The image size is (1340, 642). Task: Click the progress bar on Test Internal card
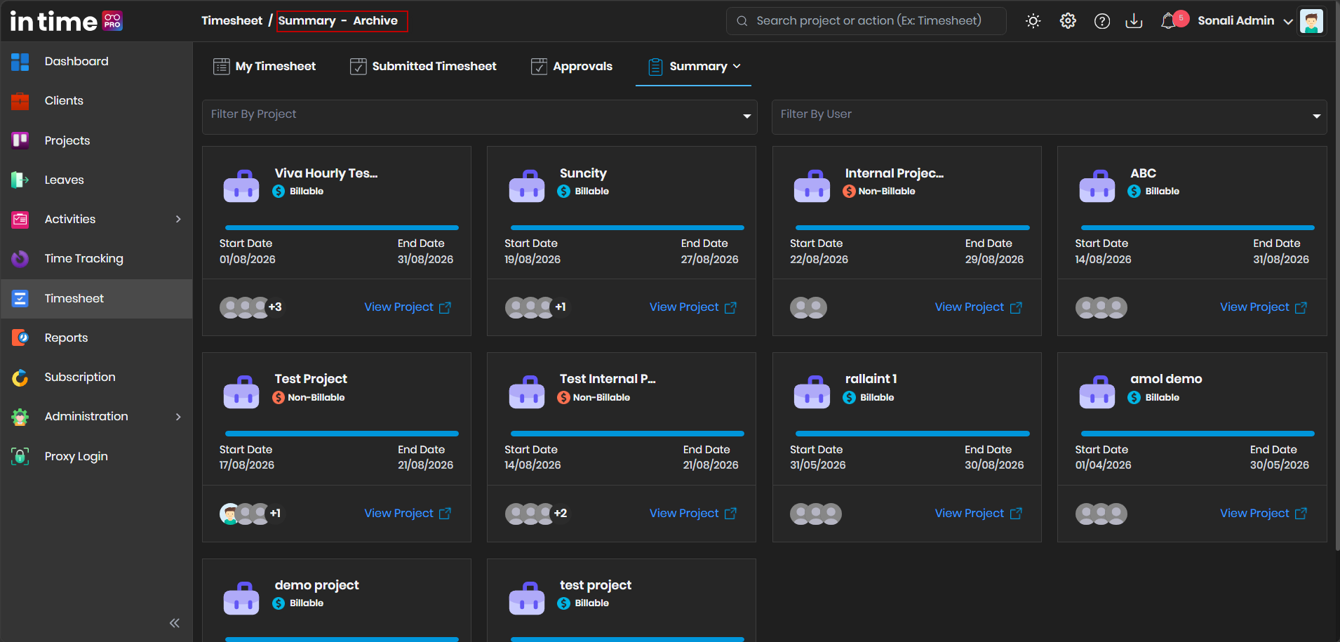pyautogui.click(x=627, y=434)
